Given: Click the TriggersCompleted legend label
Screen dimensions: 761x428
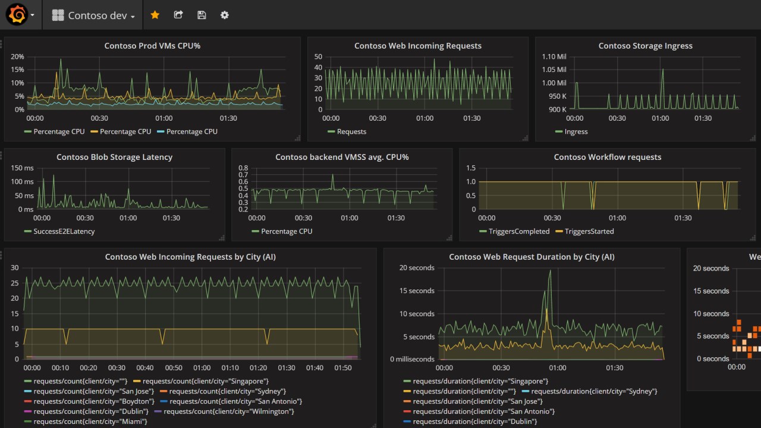Looking at the screenshot, I should click(518, 231).
